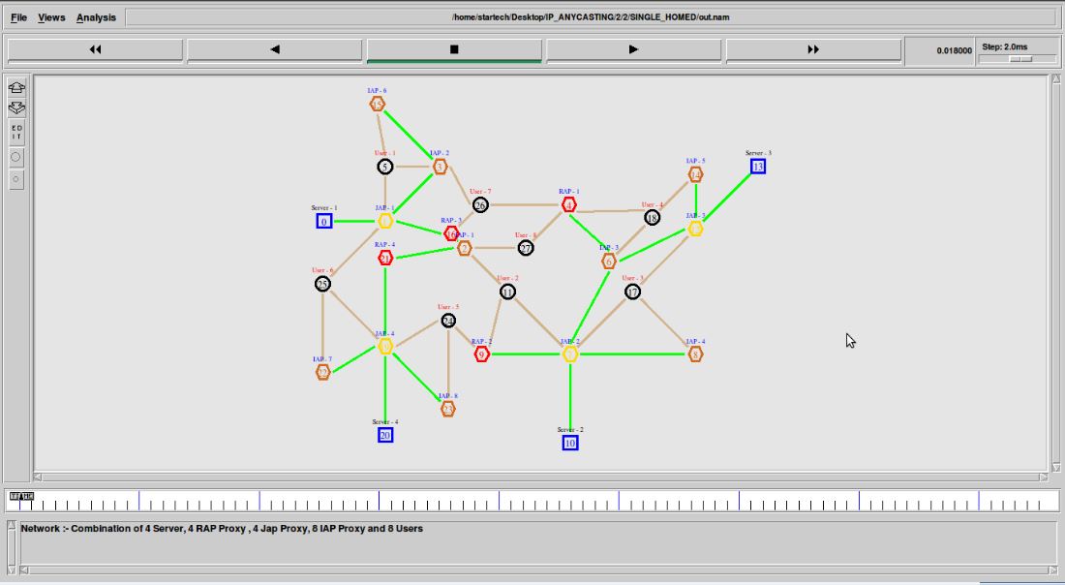The height and width of the screenshot is (585, 1065).
Task: Click the rewind button
Action: pyautogui.click(x=95, y=49)
